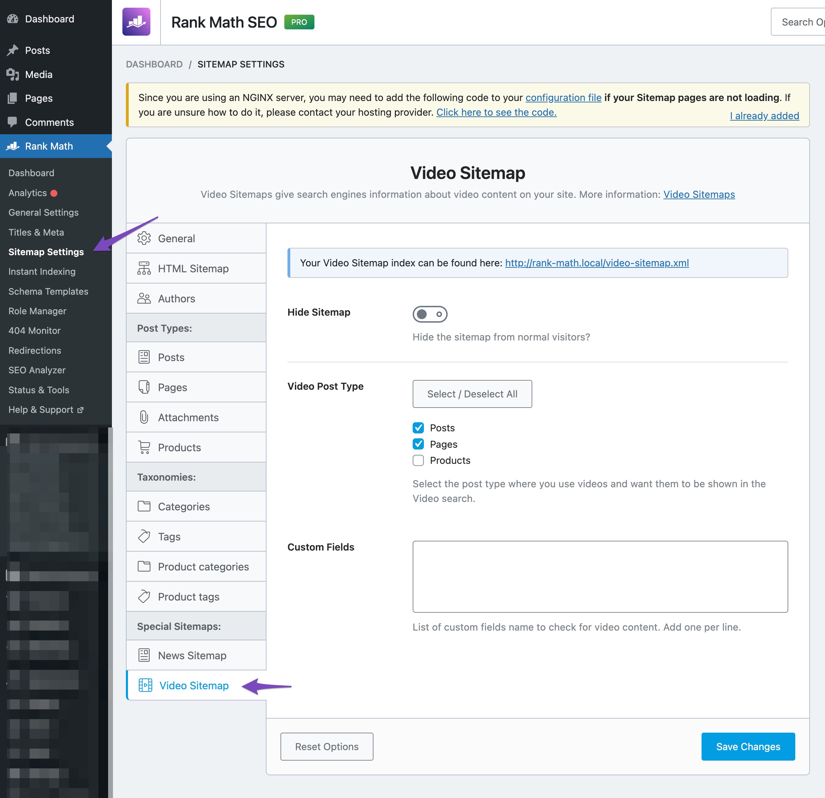This screenshot has height=798, width=825.
Task: Click inside the Custom Fields text area
Action: pyautogui.click(x=600, y=577)
